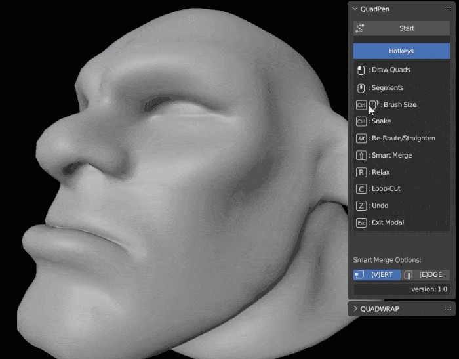Click the left-mouse Draw Quads icon
Screen dimensions: 459x359
click(x=361, y=70)
